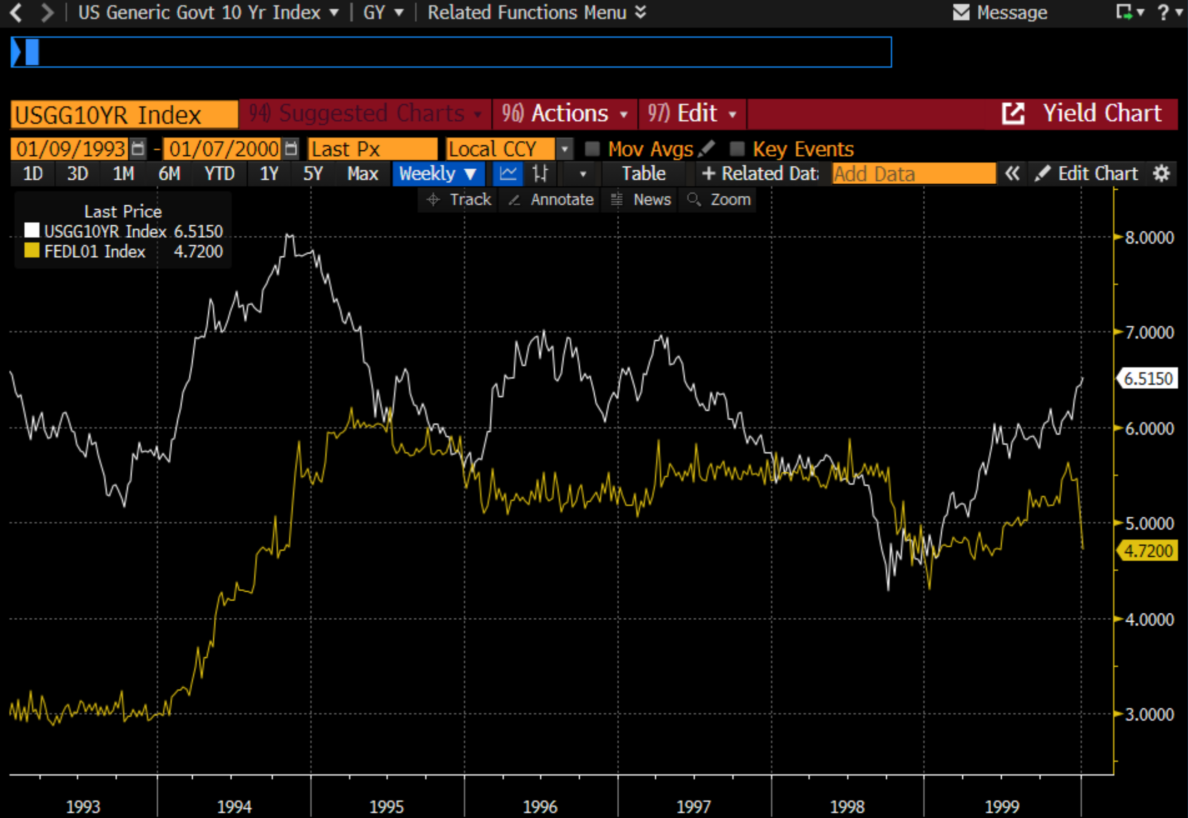Viewport: 1188px width, 818px height.
Task: Enable the Mov Avgs checkbox
Action: (592, 149)
